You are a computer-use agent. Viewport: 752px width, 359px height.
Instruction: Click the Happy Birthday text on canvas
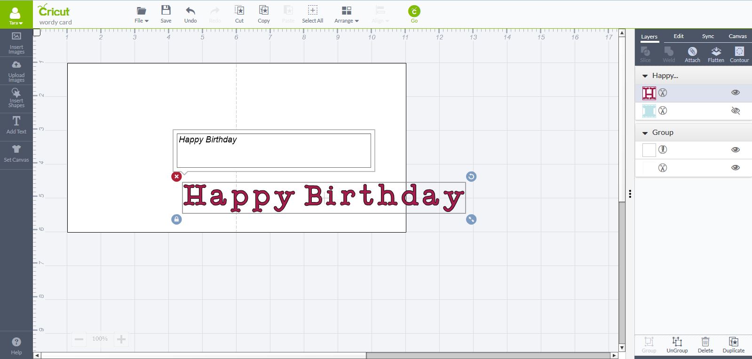click(x=324, y=197)
